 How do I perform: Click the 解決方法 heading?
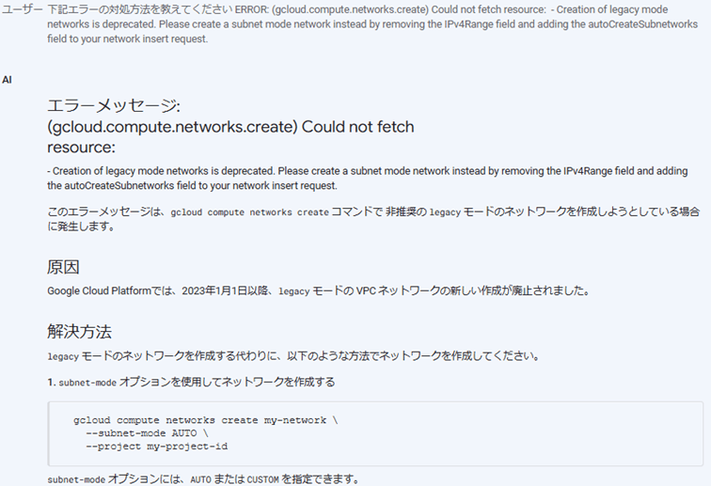click(79, 332)
